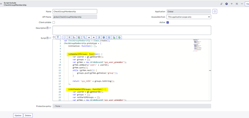The height and width of the screenshot is (118, 249).
Task: Click the first small icon beside Script label
Action: pos(47,38)
